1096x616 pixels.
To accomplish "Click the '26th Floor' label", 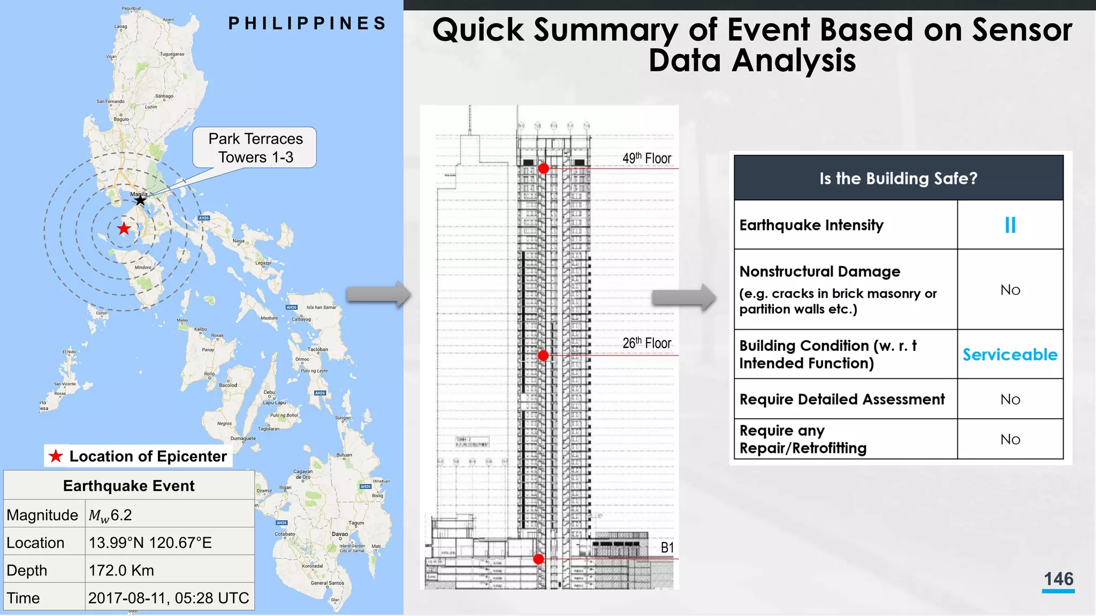I will [x=646, y=343].
